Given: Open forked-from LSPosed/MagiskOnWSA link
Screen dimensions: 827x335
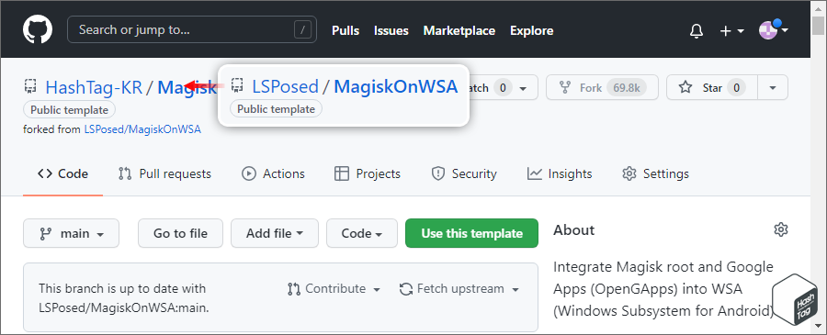Looking at the screenshot, I should click(x=142, y=129).
